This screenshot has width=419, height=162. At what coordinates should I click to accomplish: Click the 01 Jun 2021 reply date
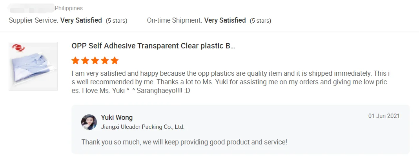[x=384, y=116]
